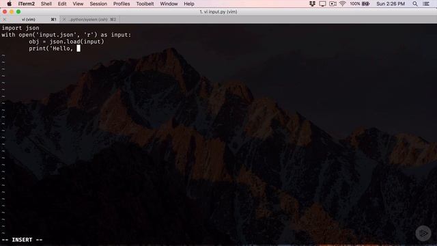Image resolution: width=437 pixels, height=246 pixels.
Task: Open the Edit menu
Action: [x=62, y=3]
